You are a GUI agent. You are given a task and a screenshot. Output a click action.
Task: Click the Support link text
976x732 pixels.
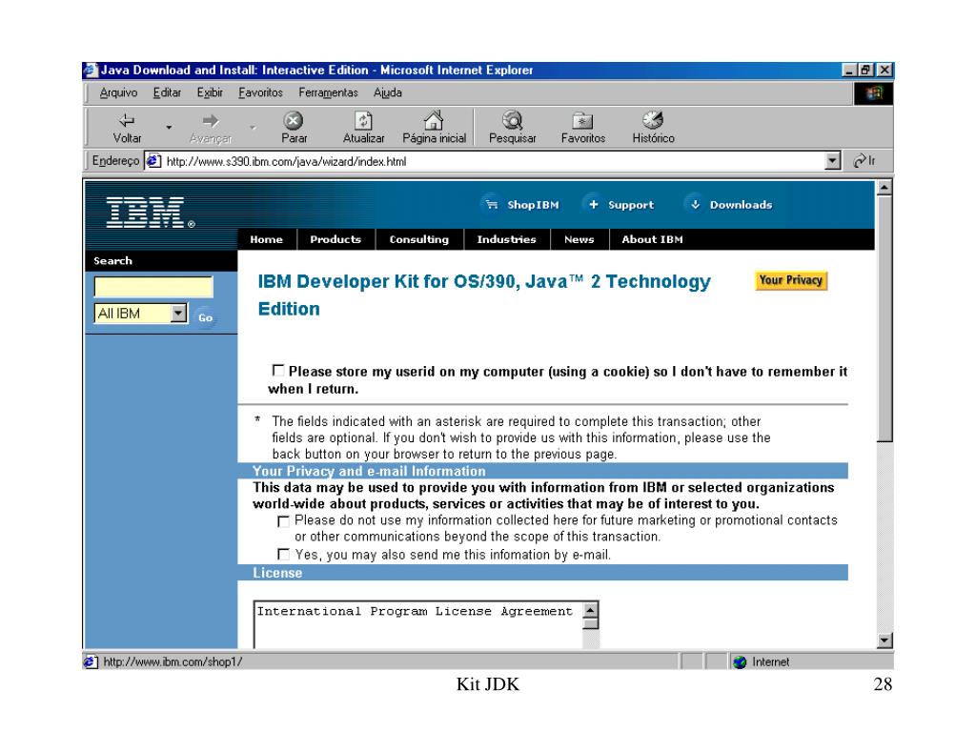(631, 205)
